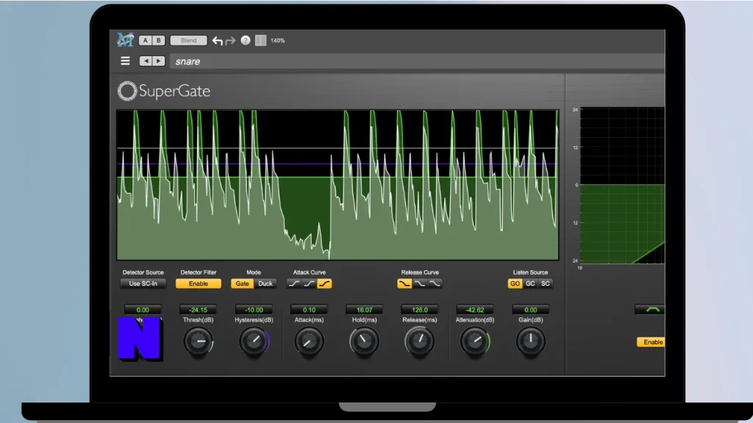Click the snare preset name field
The width and height of the screenshot is (753, 423).
pos(418,62)
